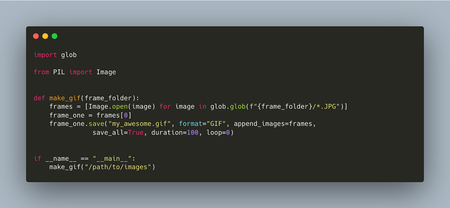
Task: Click the Image class in import statement
Action: (x=106, y=72)
